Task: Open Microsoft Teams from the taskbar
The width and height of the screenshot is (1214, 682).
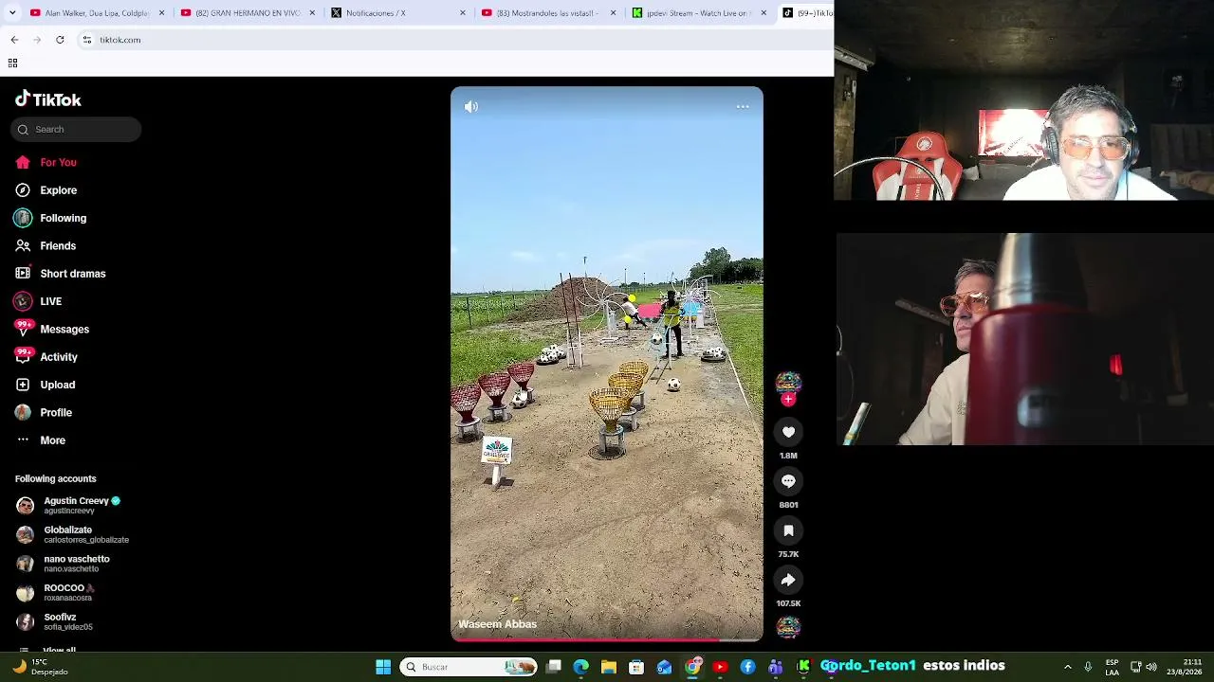Action: pyautogui.click(x=776, y=667)
